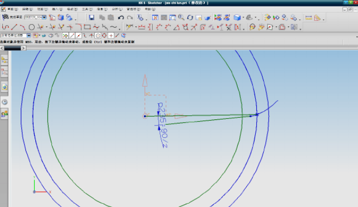The width and height of the screenshot is (358, 207).
Task: Select the Circle sketch tool
Action: [x=31, y=28]
